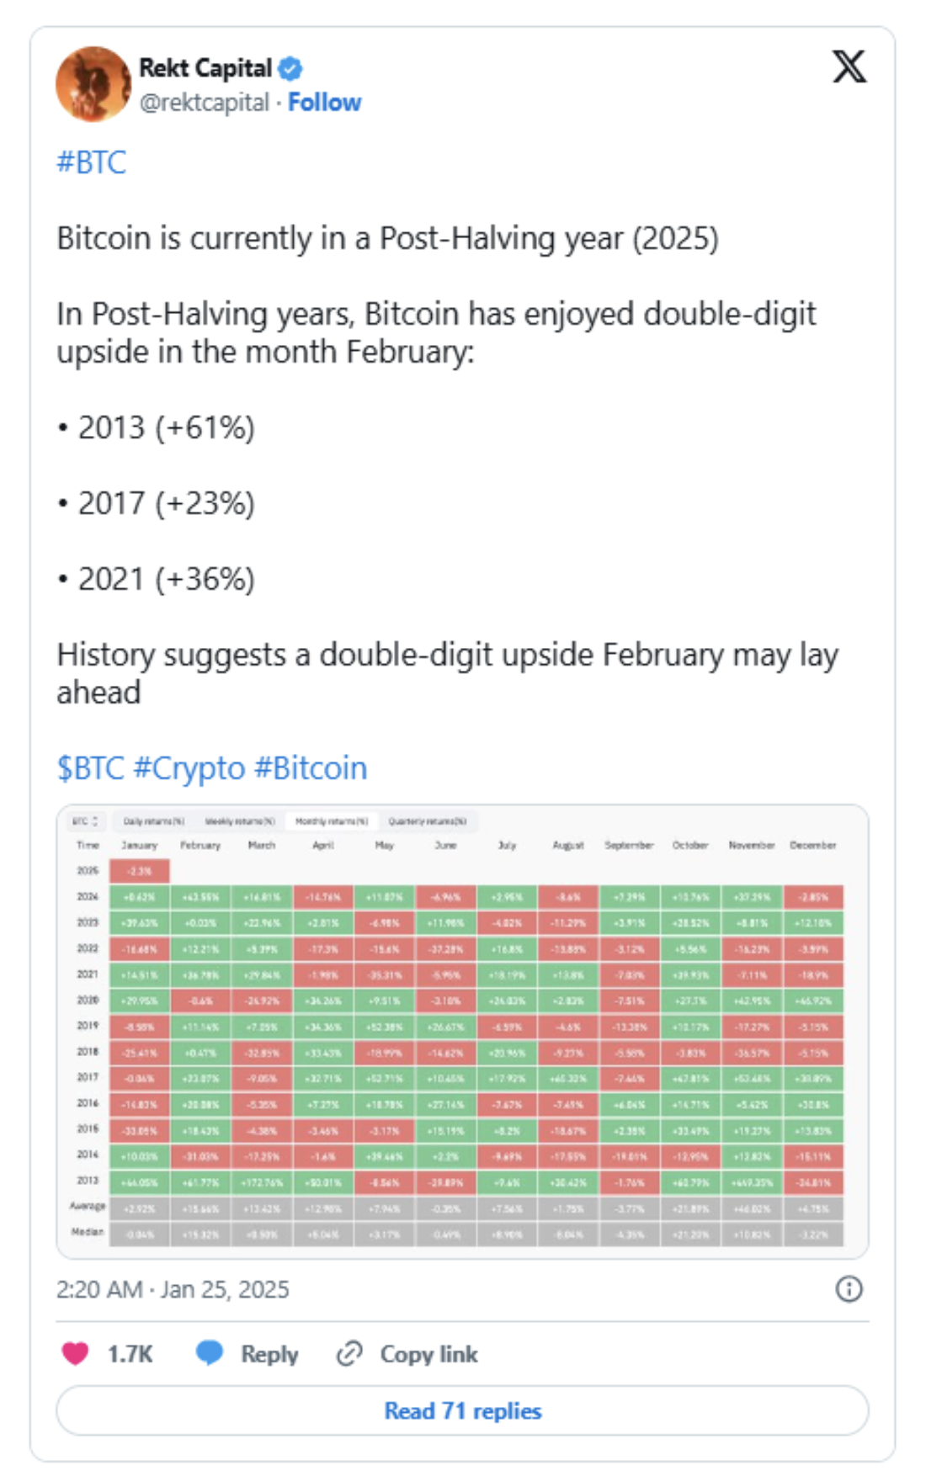Like the tweet with the heart icon
926x1476 pixels.
click(76, 1353)
